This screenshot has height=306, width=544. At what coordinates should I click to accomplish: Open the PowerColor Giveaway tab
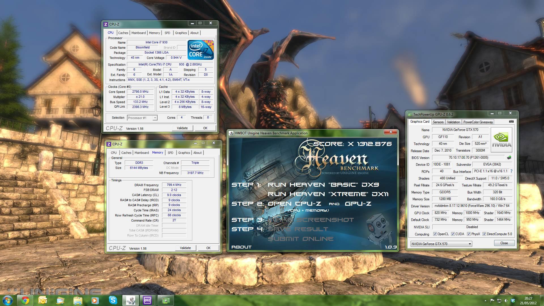click(x=478, y=122)
